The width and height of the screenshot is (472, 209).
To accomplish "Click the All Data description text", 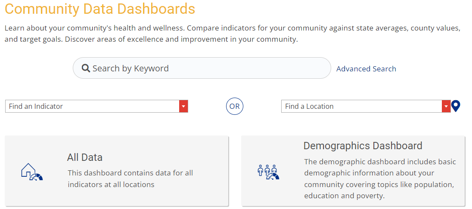I will click(130, 178).
